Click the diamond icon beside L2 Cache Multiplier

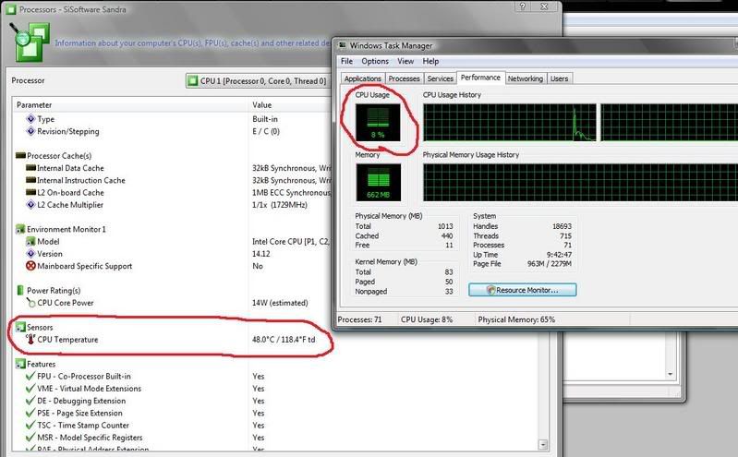point(31,204)
